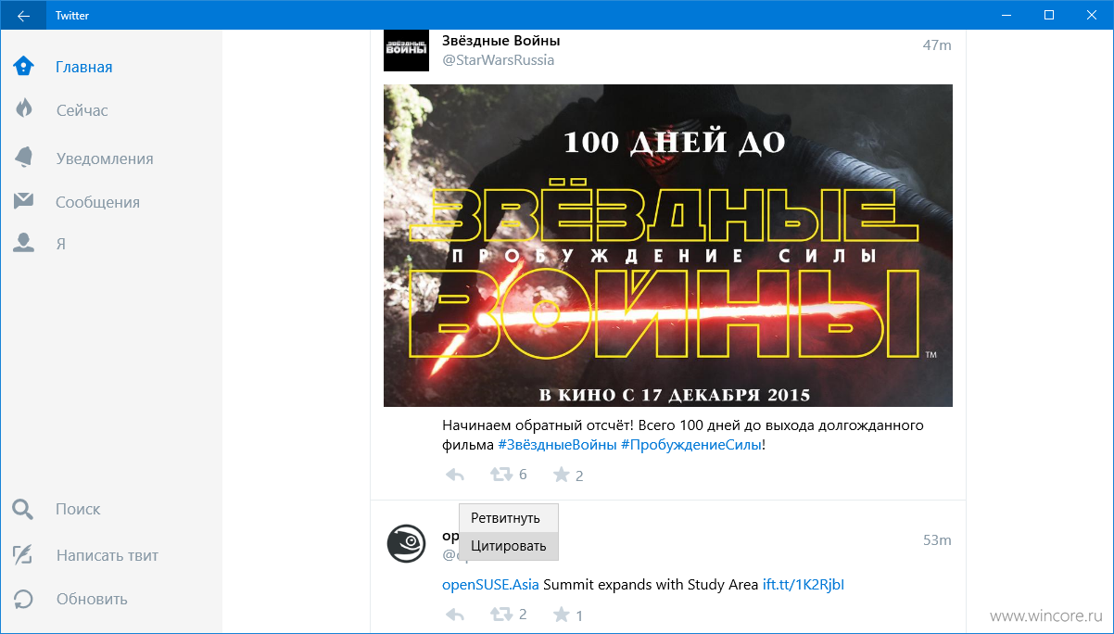Viewport: 1114px width, 634px height.
Task: Favorite the openSUSE tweet star
Action: point(561,615)
